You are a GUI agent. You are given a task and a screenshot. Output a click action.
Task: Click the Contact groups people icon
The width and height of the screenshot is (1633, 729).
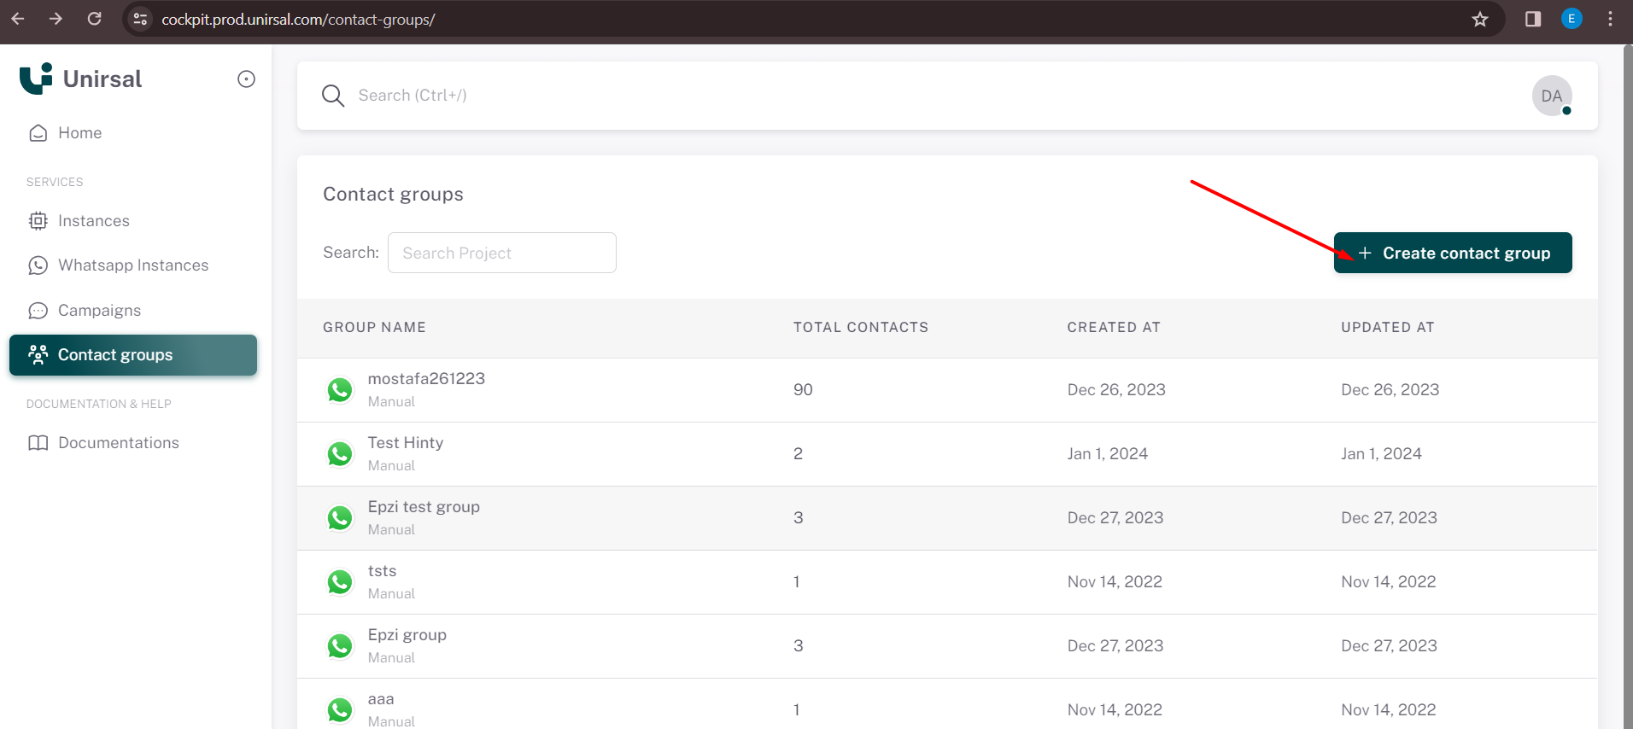tap(38, 355)
